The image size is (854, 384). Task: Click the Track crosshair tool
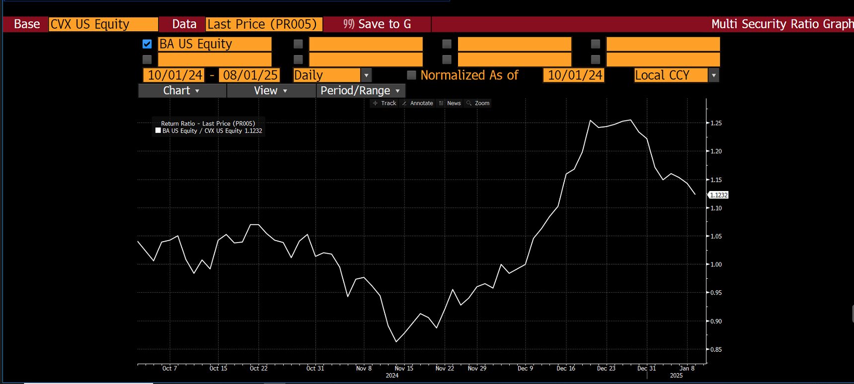[x=385, y=103]
